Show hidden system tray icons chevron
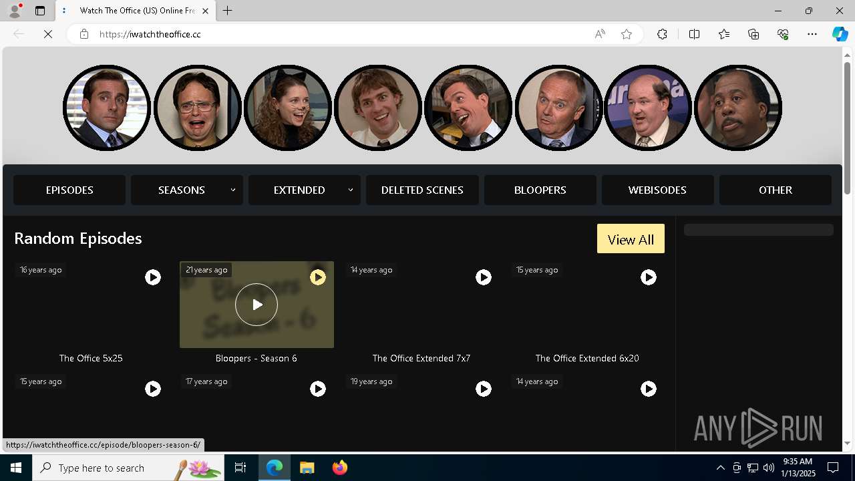The height and width of the screenshot is (481, 855). [x=721, y=468]
